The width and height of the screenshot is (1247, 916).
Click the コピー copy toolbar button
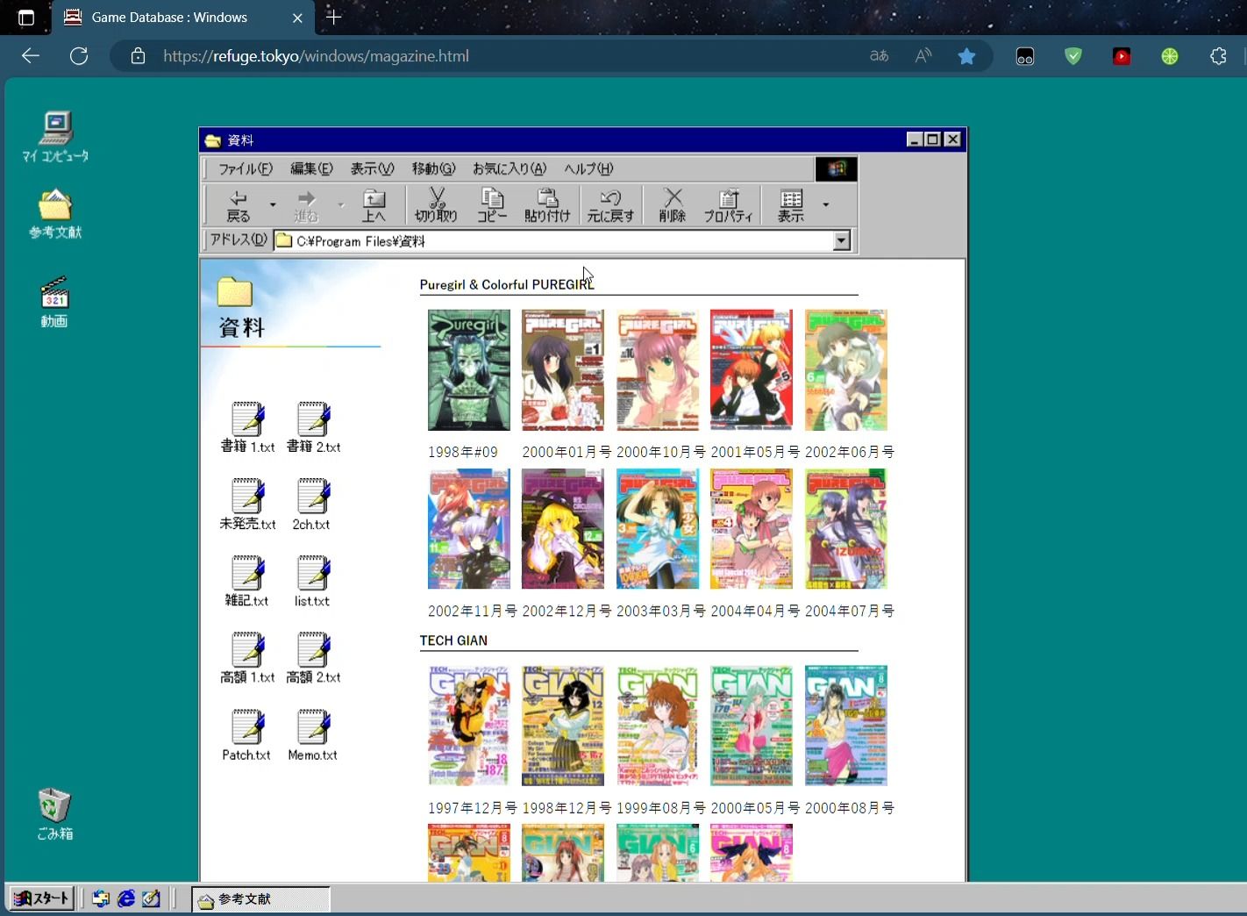tap(492, 205)
